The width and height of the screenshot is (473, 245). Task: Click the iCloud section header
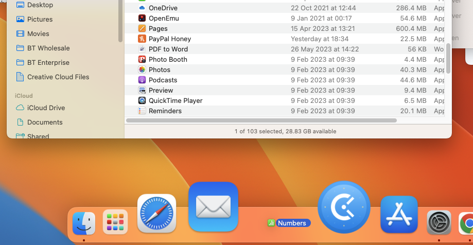coord(24,96)
